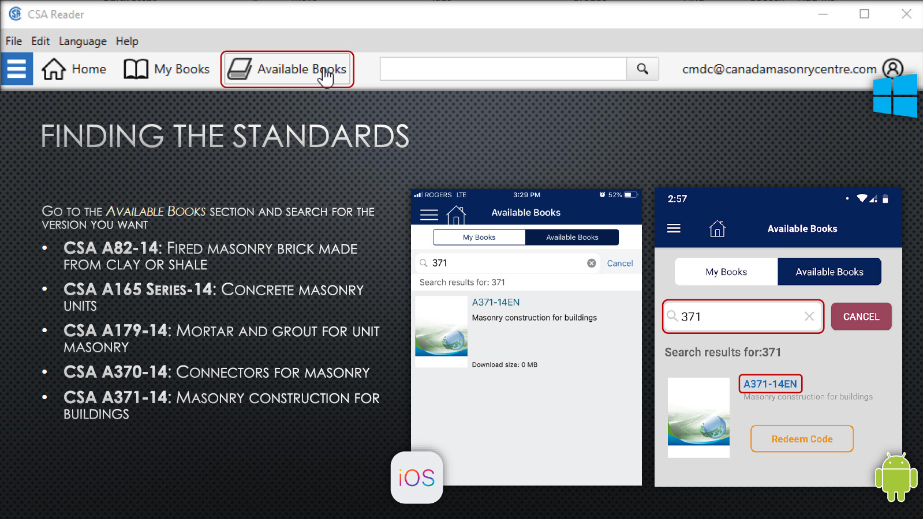Click the battery icon in iOS status bar
The height and width of the screenshot is (519, 923).
point(631,195)
